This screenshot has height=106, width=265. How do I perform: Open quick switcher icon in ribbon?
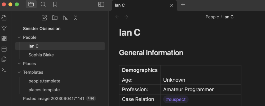[x=4, y=18]
